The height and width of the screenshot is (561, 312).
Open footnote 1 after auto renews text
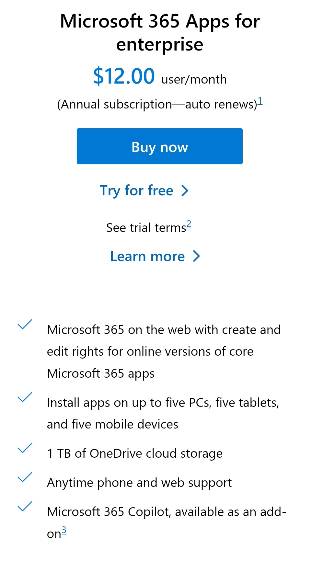click(260, 100)
